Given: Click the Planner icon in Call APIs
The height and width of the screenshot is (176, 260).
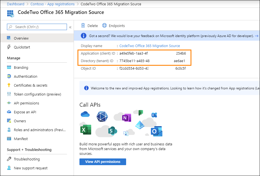Looking at the screenshot, I should click(x=141, y=113).
